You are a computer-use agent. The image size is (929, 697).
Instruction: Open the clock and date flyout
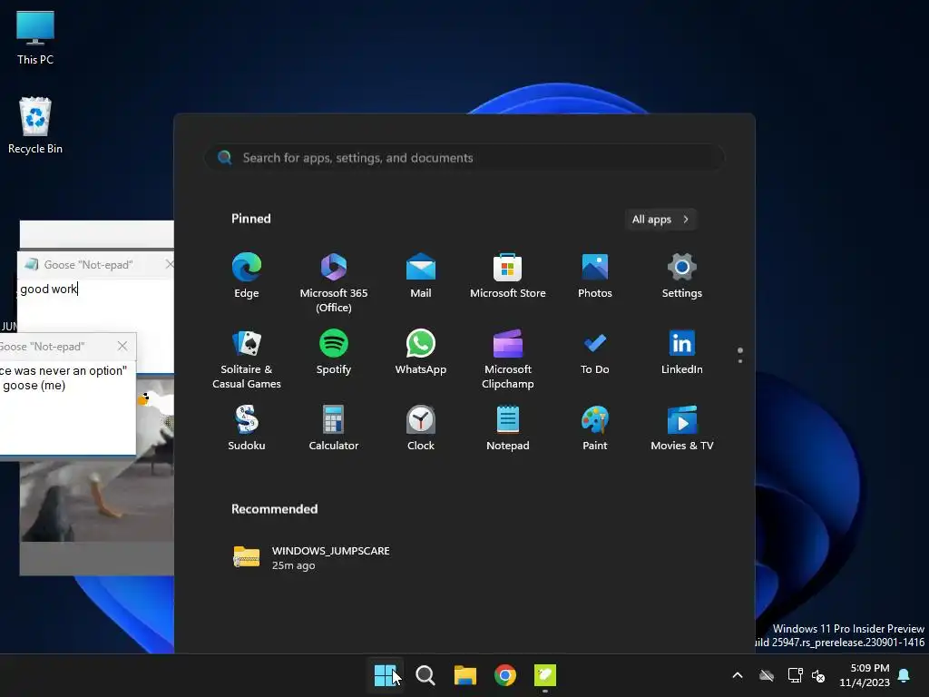(x=865, y=675)
